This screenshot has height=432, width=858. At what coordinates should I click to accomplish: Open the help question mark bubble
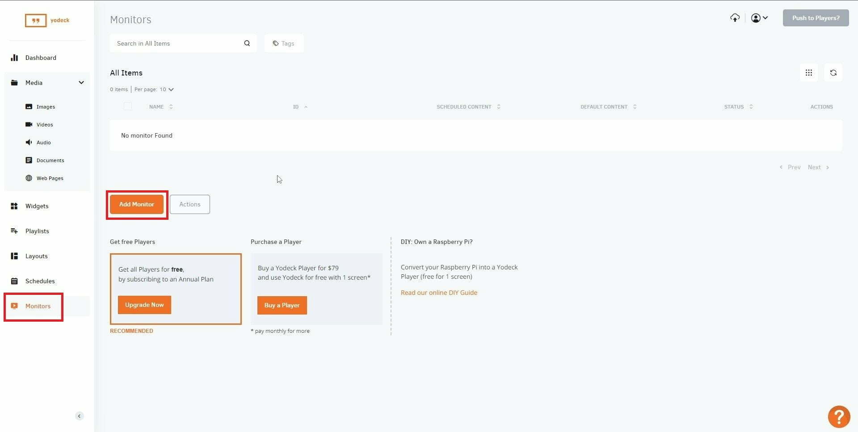839,416
